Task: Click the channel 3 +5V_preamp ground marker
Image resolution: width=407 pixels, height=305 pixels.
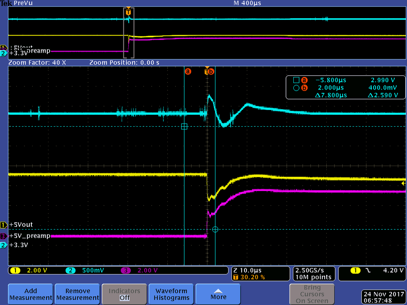Action: (x=4, y=236)
